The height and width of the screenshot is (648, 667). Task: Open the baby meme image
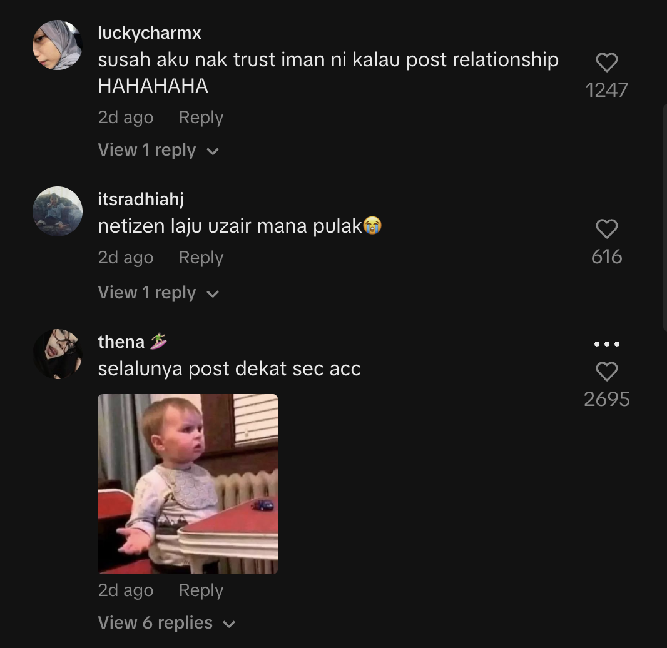click(x=188, y=483)
